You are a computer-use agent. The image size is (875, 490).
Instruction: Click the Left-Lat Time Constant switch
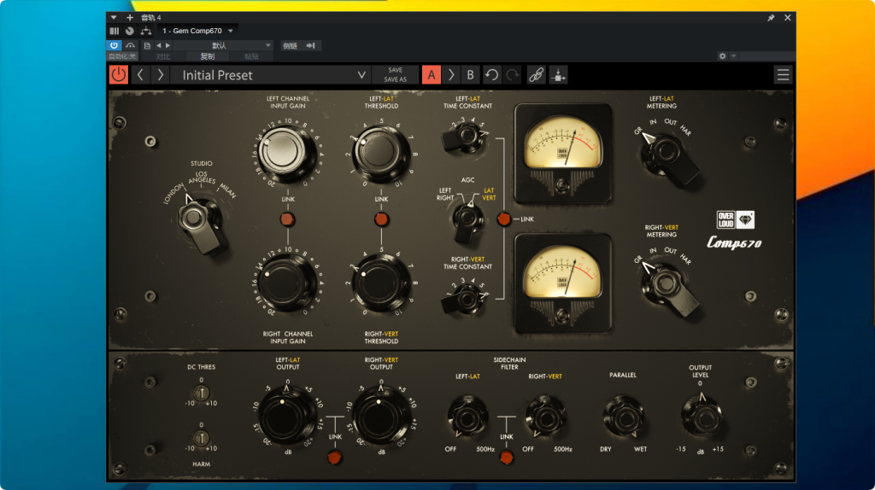(x=464, y=137)
